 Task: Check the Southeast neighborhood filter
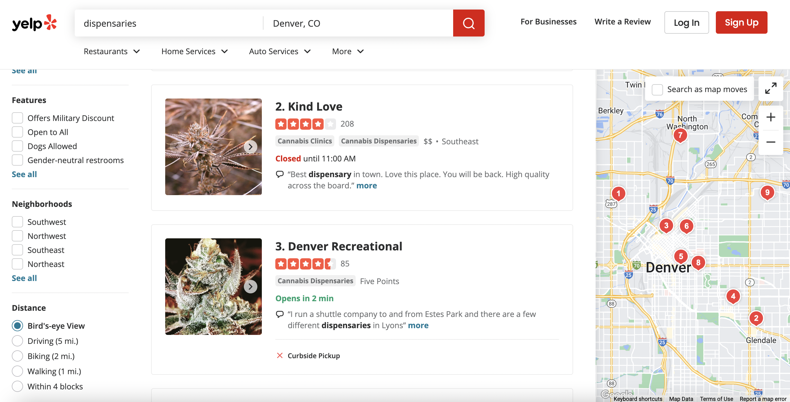(17, 250)
